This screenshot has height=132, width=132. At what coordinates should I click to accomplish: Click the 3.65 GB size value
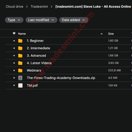pyautogui.click(x=113, y=63)
